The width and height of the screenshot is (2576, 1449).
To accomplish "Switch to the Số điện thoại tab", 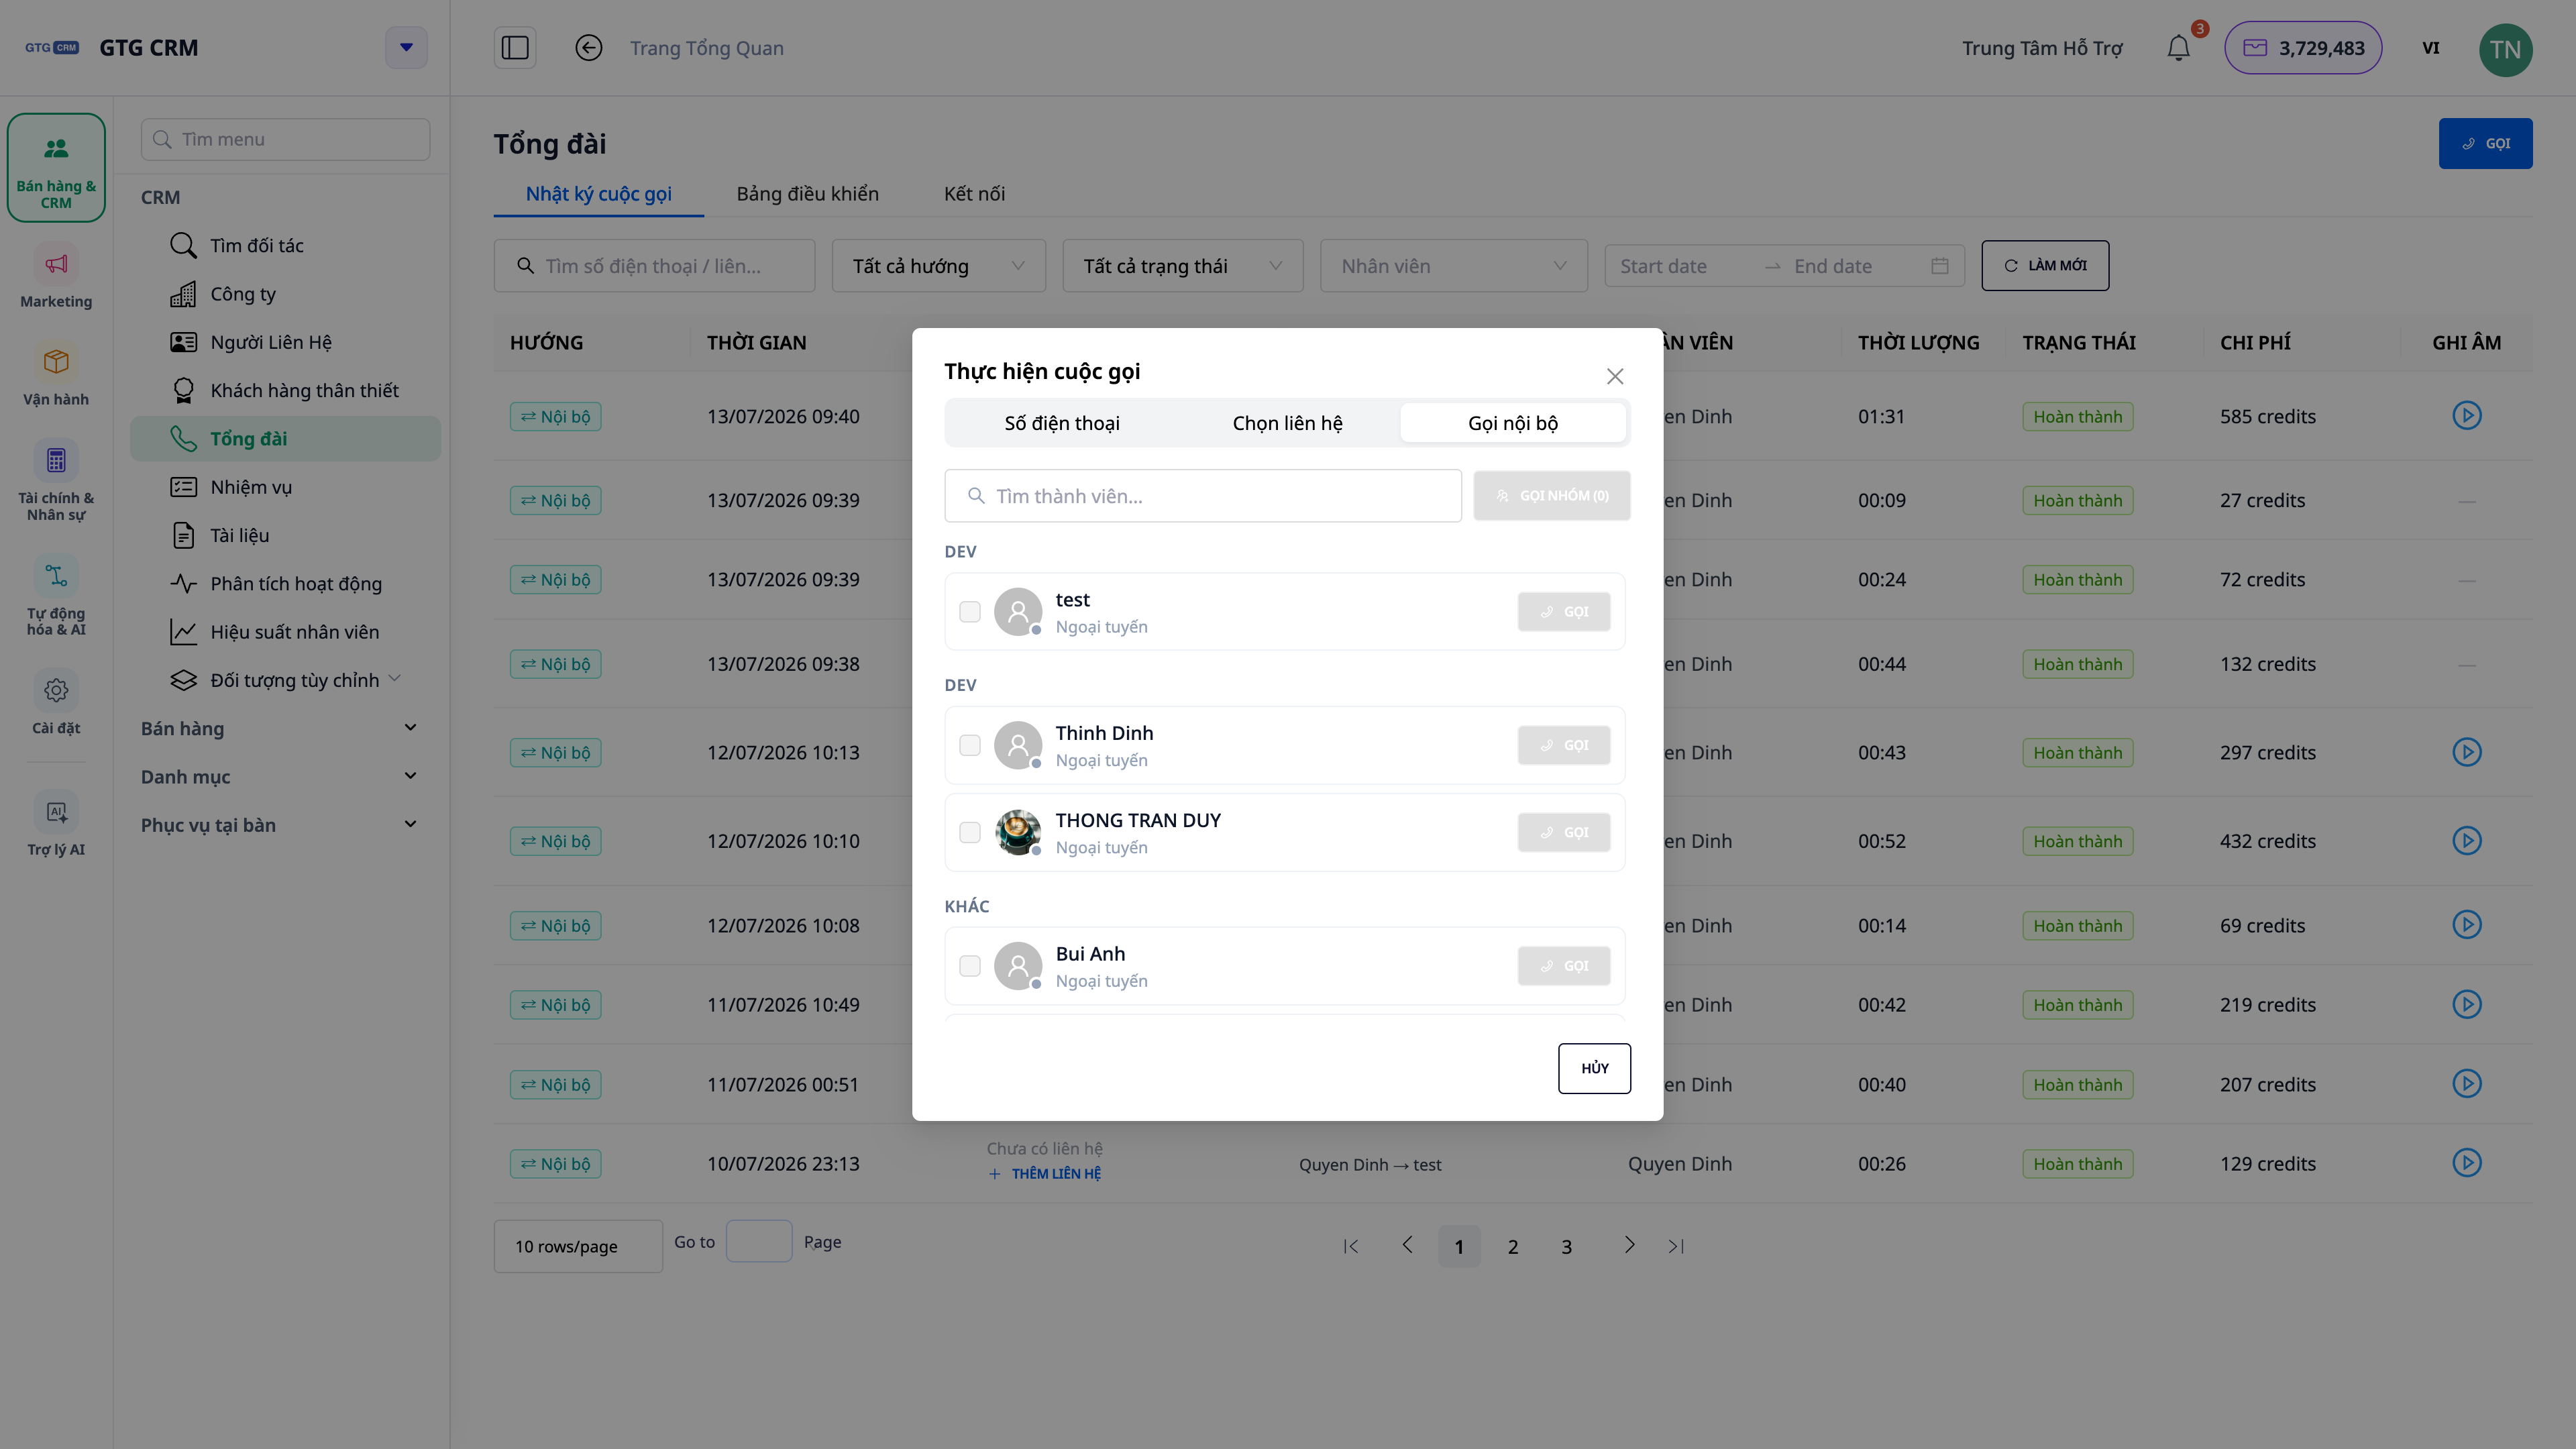I will [x=1062, y=423].
